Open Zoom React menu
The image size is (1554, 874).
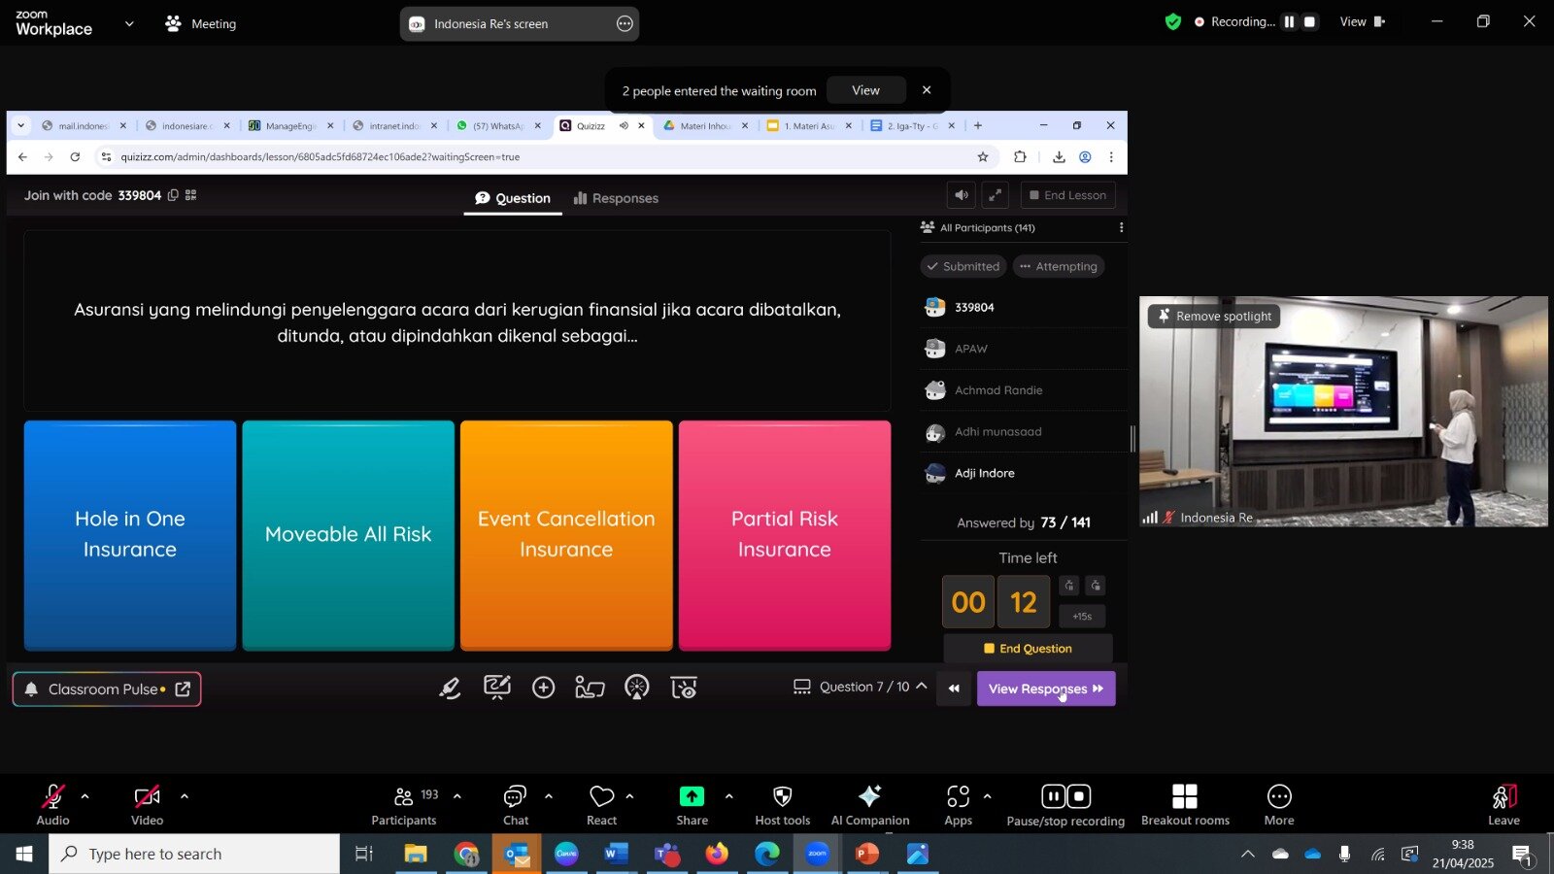tap(602, 805)
